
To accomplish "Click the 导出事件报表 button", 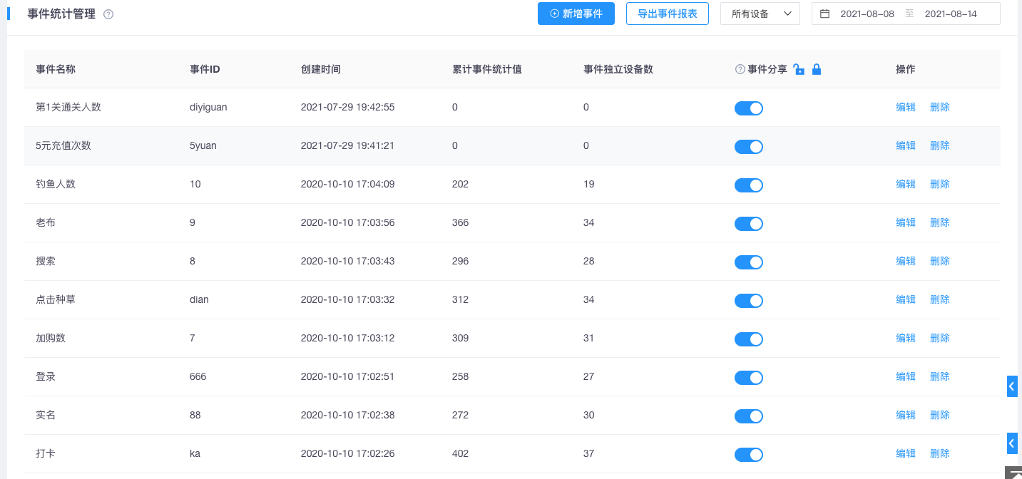I will coord(668,14).
